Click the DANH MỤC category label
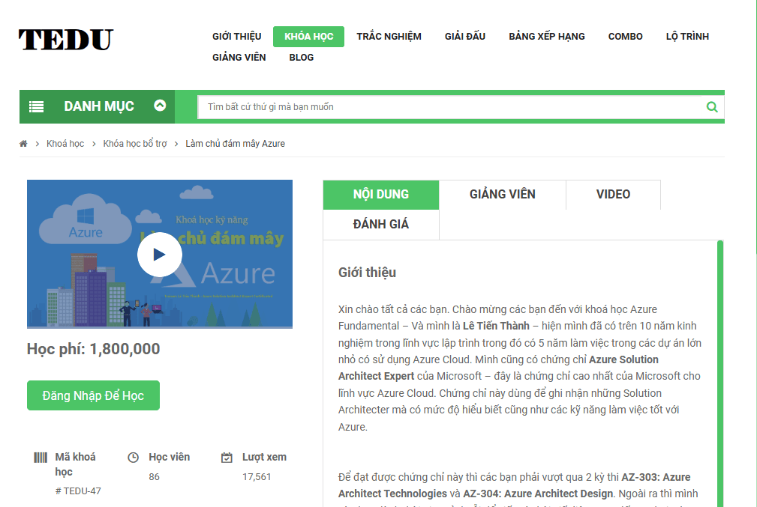The height and width of the screenshot is (507, 757). (99, 106)
